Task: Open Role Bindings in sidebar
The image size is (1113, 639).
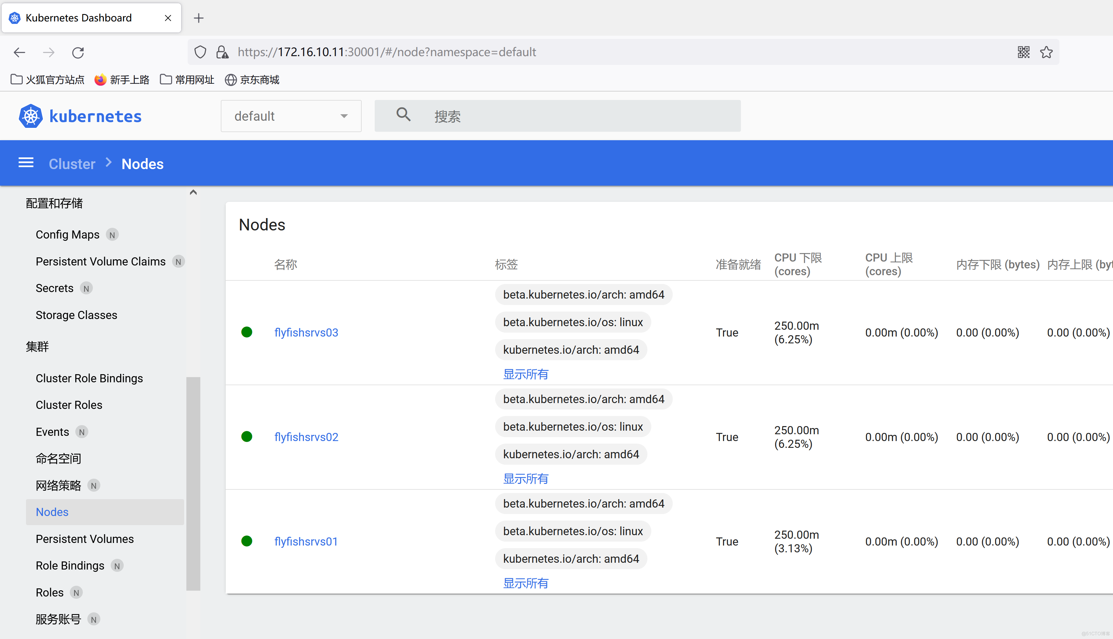Action: pos(70,566)
